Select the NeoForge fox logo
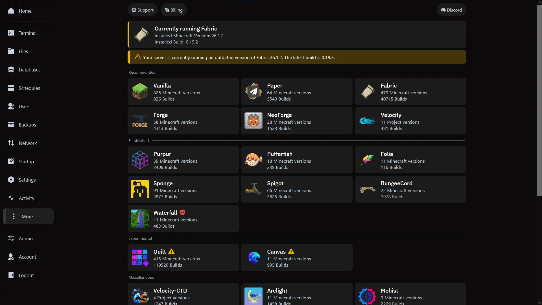 pos(253,121)
